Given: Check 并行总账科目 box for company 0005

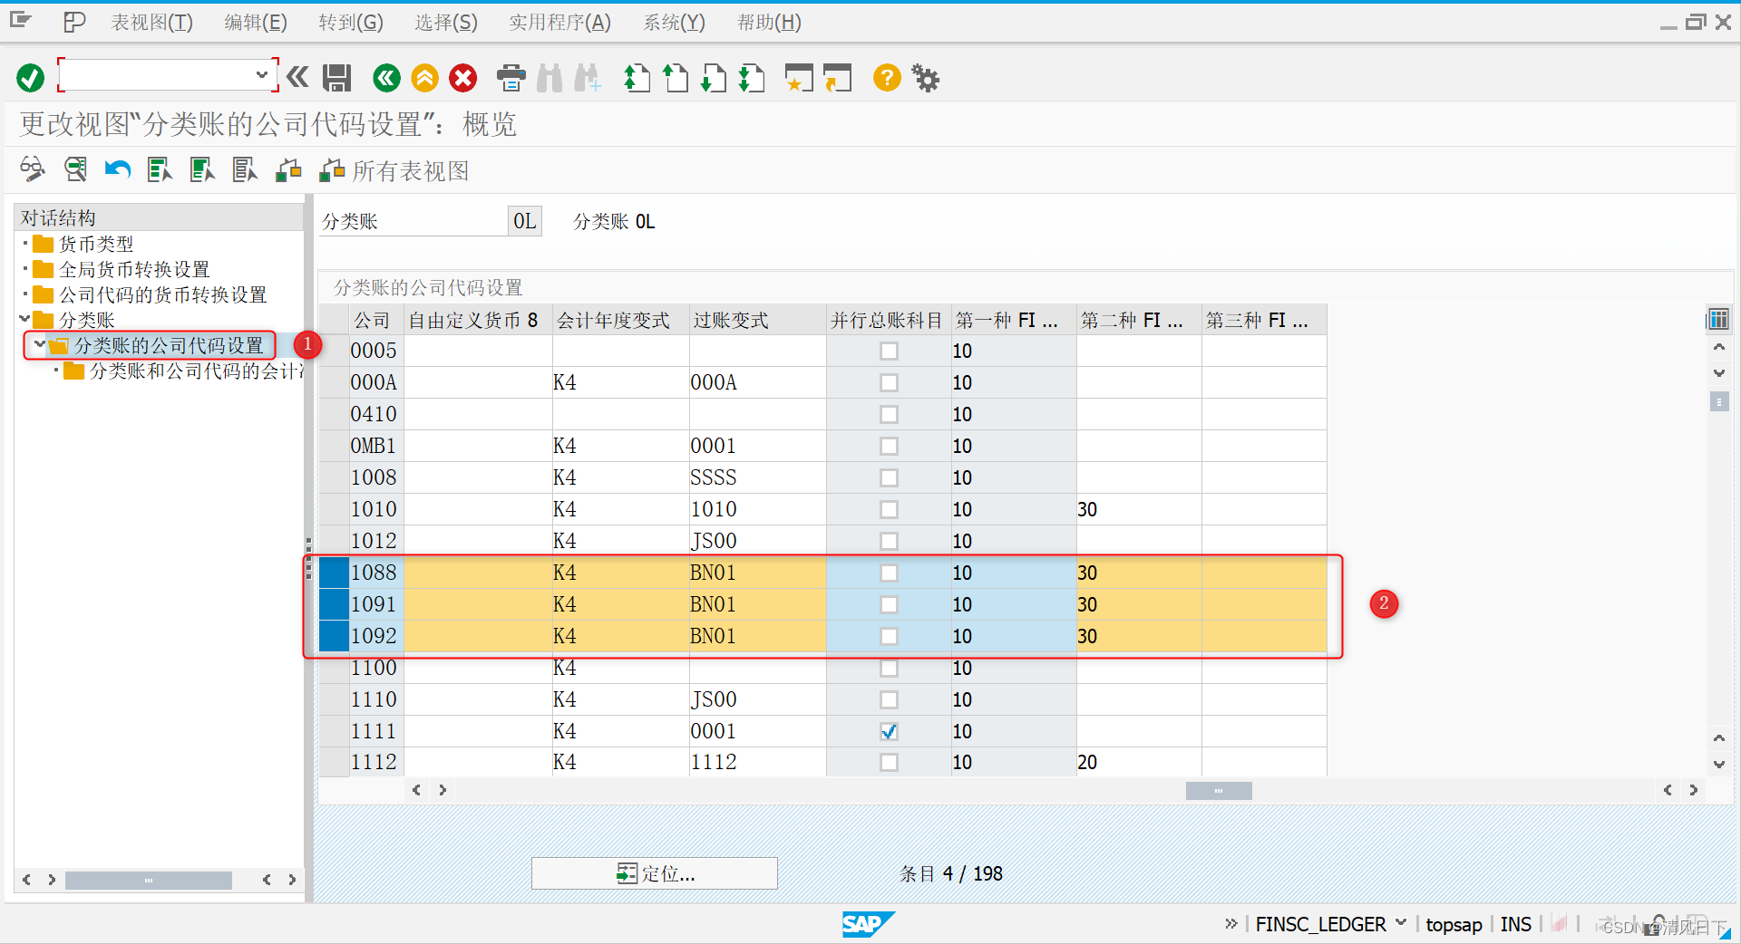Looking at the screenshot, I should tap(889, 351).
